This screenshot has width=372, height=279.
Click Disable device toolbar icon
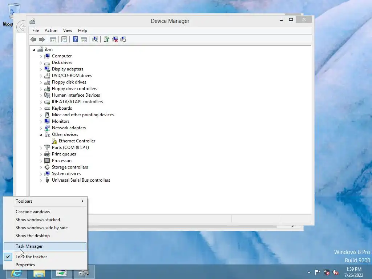pyautogui.click(x=124, y=39)
